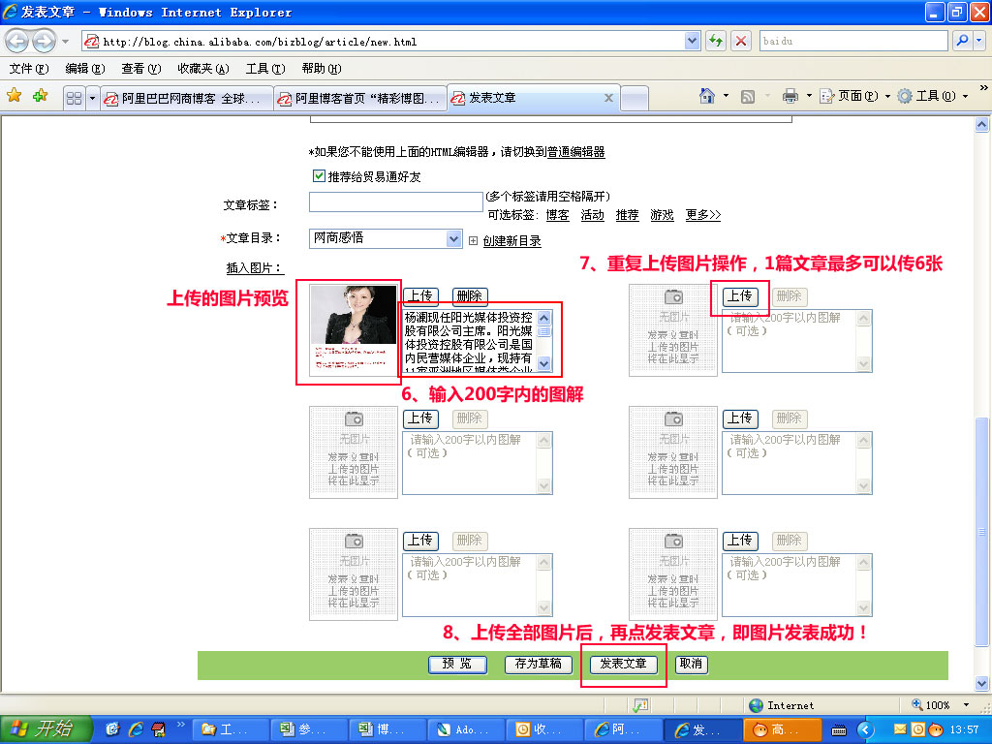Screen dimensions: 992x744
Task: Click the Print icon
Action: point(790,96)
